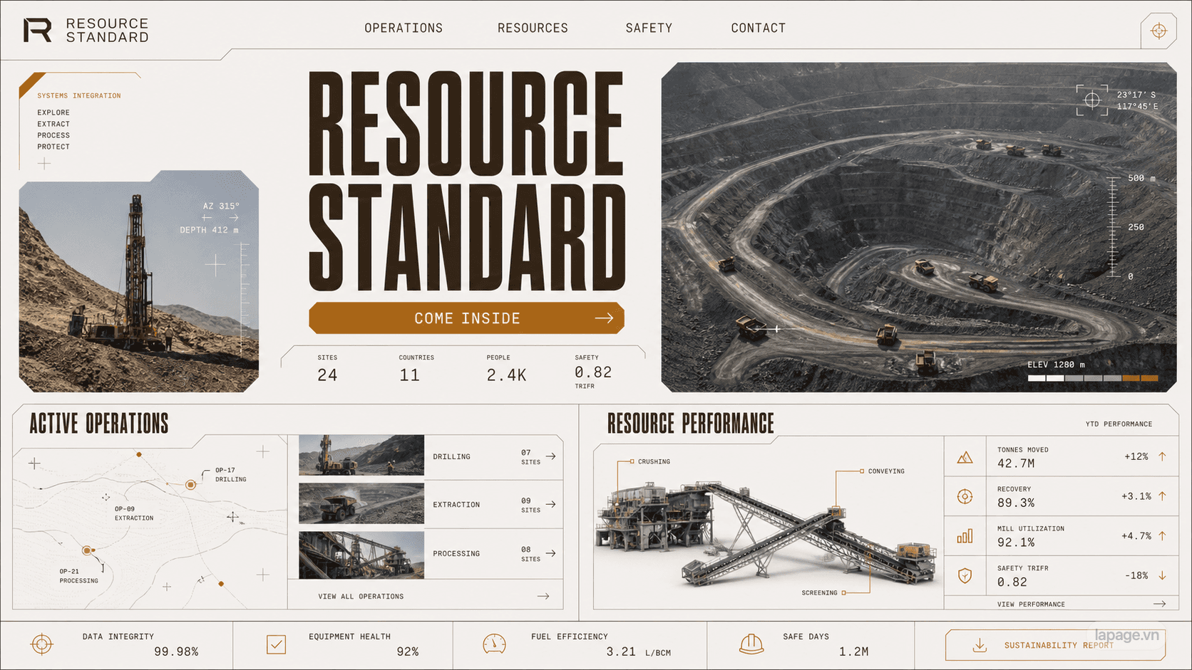The height and width of the screenshot is (670, 1192).
Task: Click the SAFETY 0.82 TRIFR stat
Action: pos(593,372)
